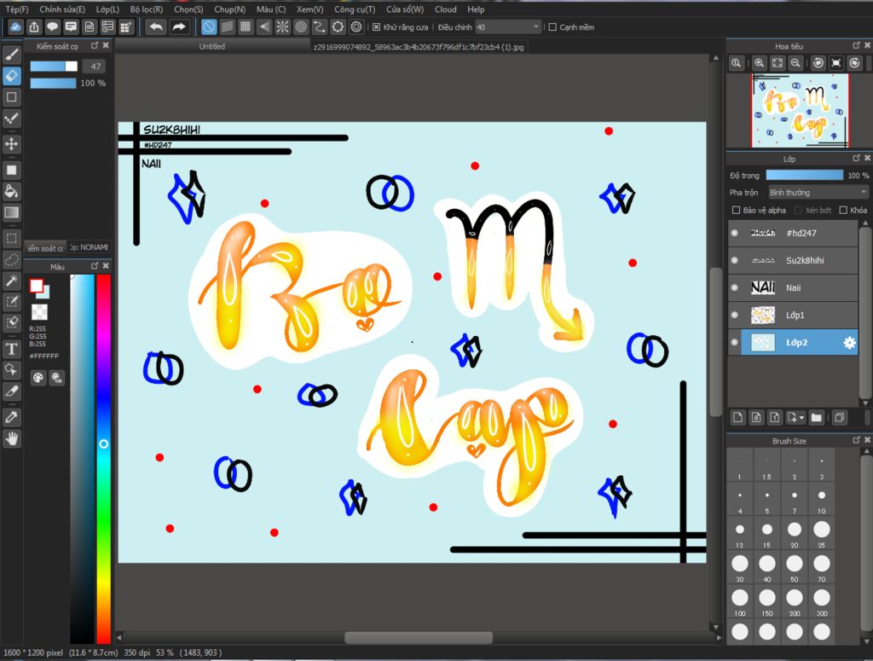
Task: Click the layer folder icon
Action: [x=816, y=418]
